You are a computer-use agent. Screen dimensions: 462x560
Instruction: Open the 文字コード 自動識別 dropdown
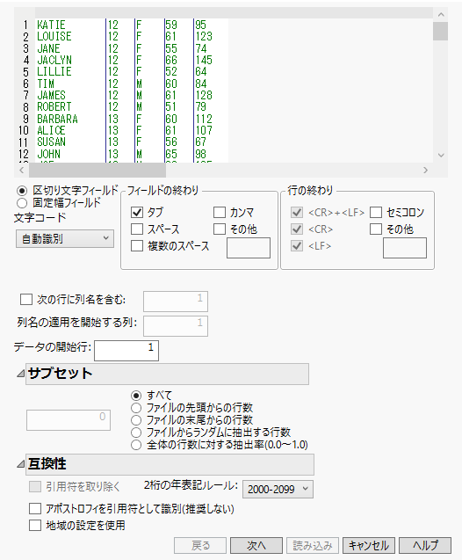click(x=65, y=238)
